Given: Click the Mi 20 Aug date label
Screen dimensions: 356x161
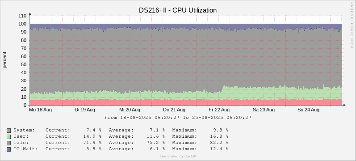Looking at the screenshot, I should click(x=130, y=110).
